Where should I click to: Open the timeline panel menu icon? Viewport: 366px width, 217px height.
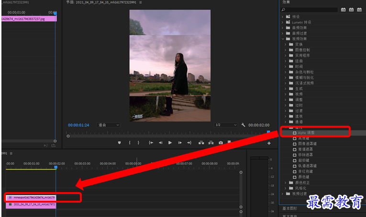point(11,153)
